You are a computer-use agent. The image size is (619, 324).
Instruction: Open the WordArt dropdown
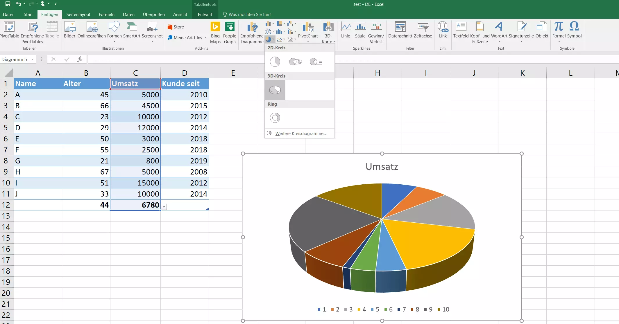499,42
